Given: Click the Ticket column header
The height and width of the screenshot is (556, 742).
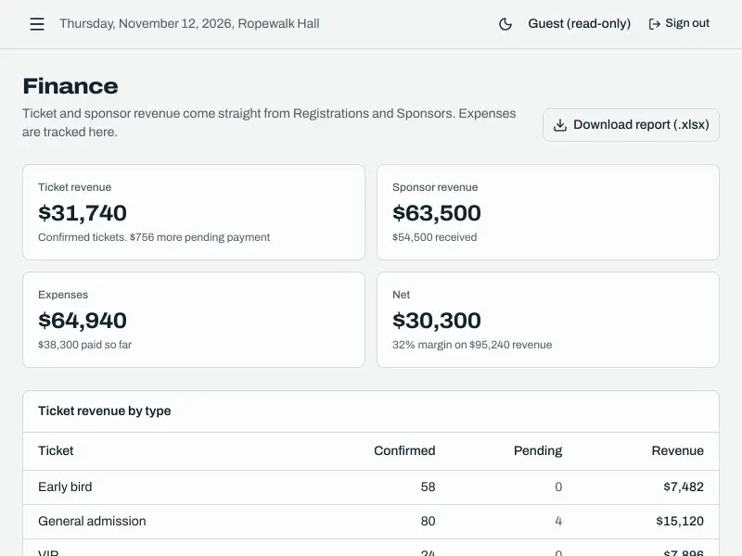Looking at the screenshot, I should coord(56,450).
